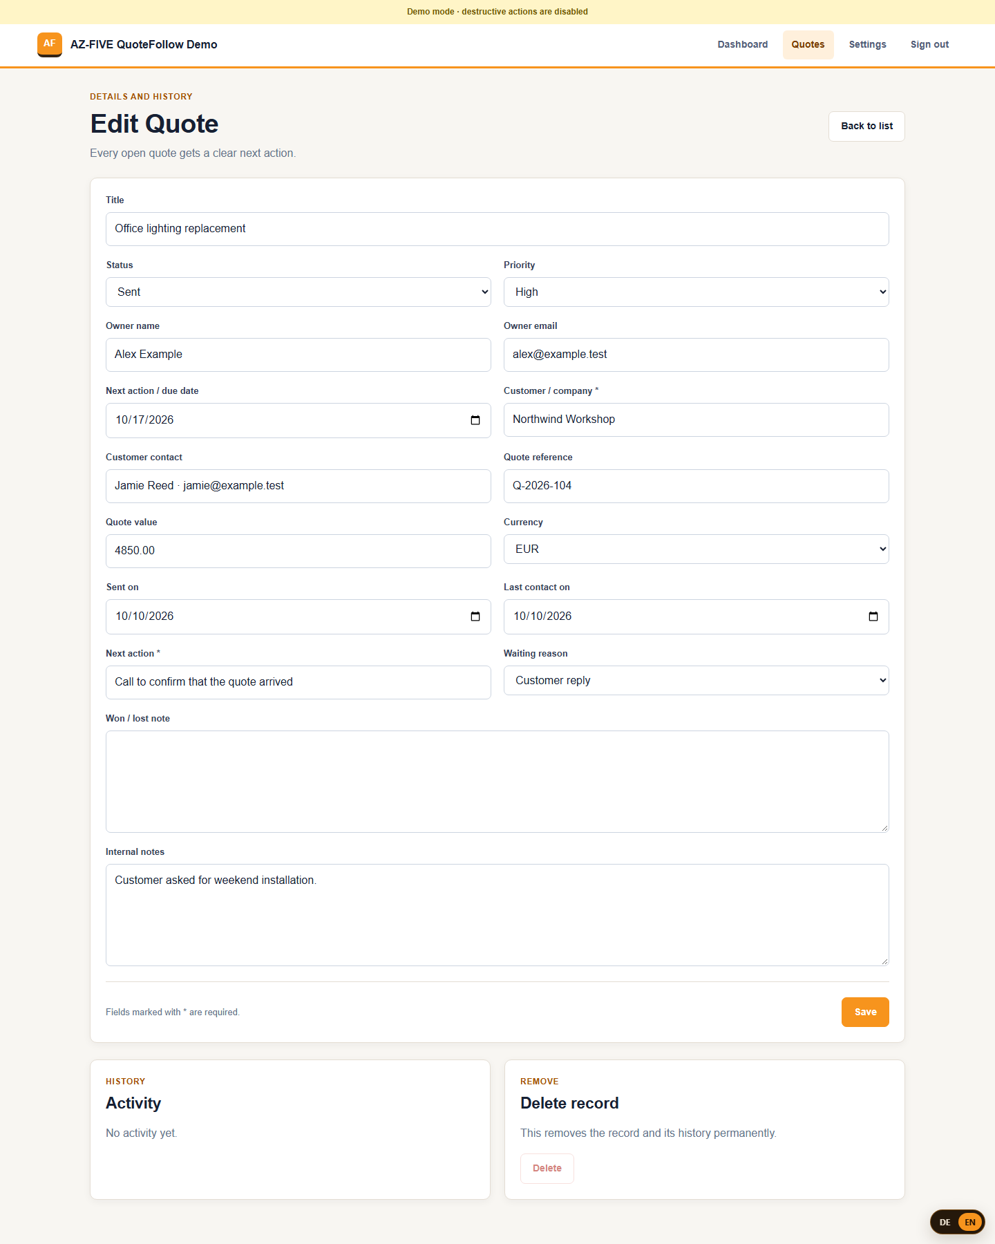Expand the Status dropdown showing Sent

pos(298,292)
